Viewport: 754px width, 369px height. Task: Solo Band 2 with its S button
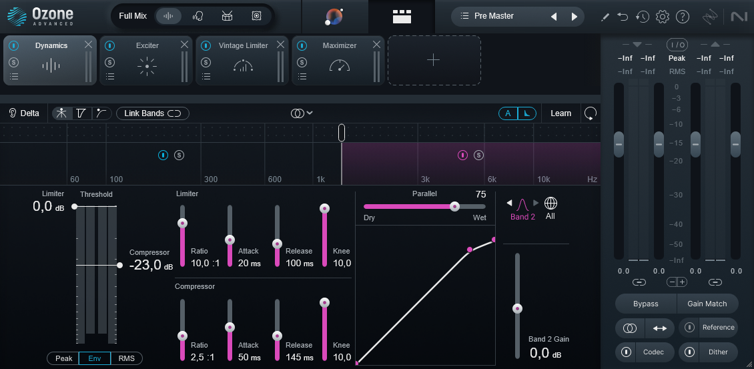pos(478,155)
